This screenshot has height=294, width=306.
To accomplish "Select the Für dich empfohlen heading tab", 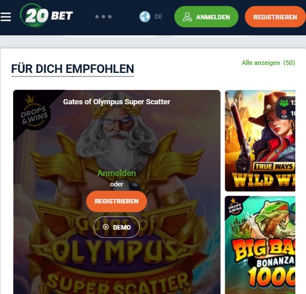I will click(72, 69).
